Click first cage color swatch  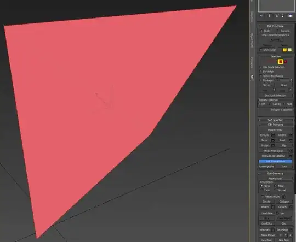tap(285, 50)
